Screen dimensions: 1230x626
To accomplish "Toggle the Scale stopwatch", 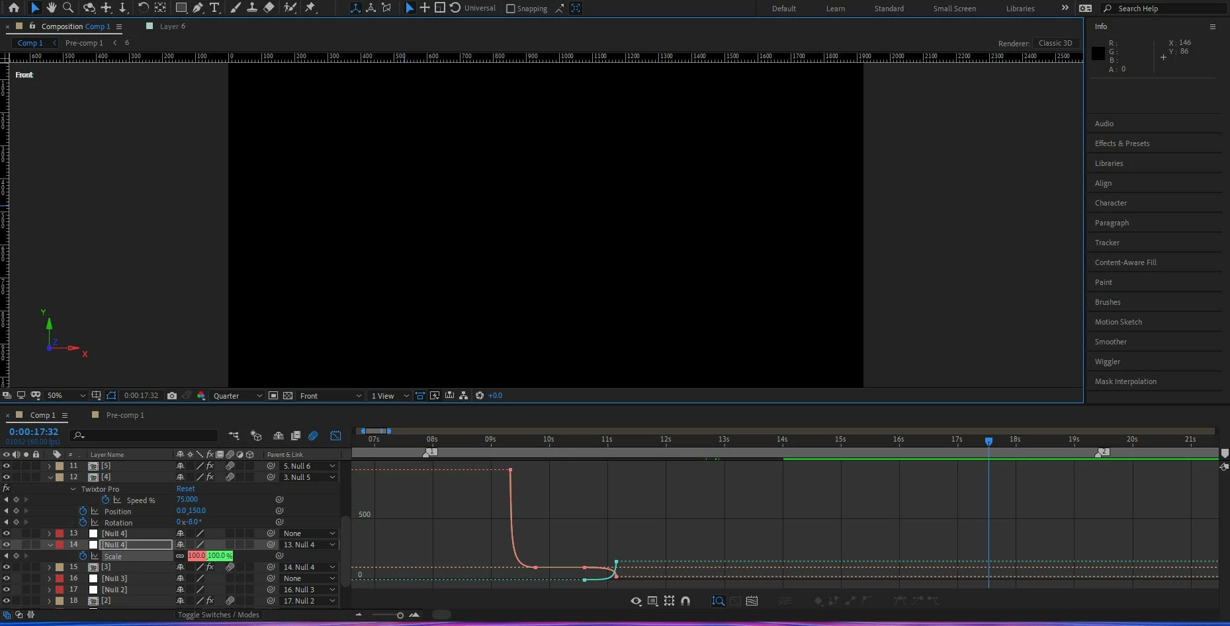I will (x=83, y=556).
